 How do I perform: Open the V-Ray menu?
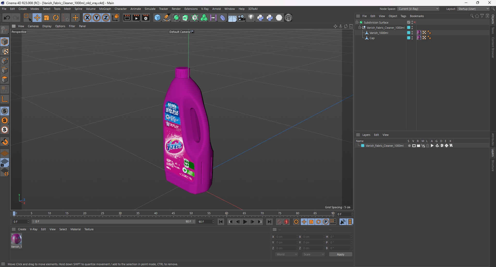tap(205, 9)
